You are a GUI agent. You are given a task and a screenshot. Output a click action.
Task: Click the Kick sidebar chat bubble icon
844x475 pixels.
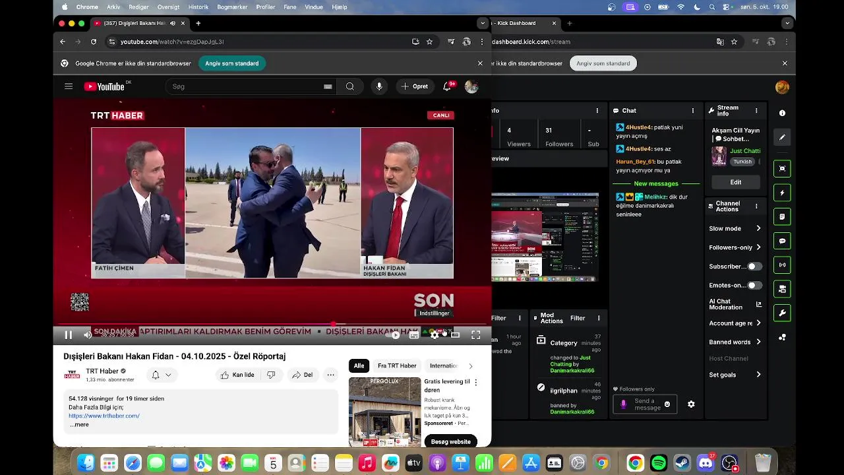pyautogui.click(x=782, y=241)
